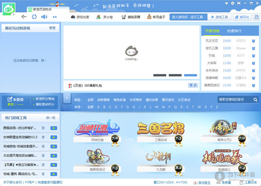This screenshot has width=261, height=186.
Task: Collapse the toolbar with the double-left arrows
Action: coord(55,17)
